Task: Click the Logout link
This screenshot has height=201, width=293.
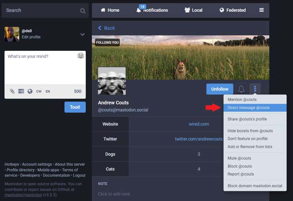Action: (x=79, y=176)
